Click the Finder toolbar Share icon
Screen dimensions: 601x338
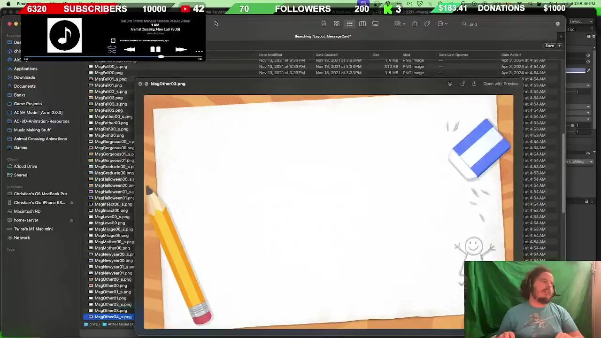click(415, 24)
